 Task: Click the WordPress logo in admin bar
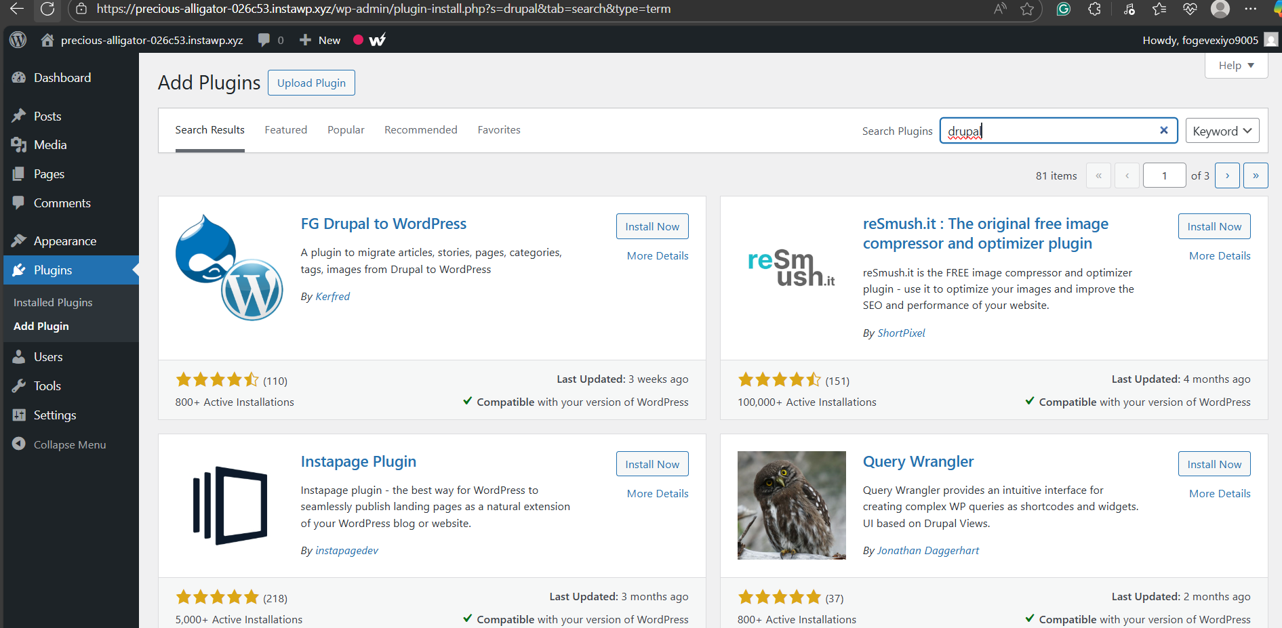(x=18, y=40)
